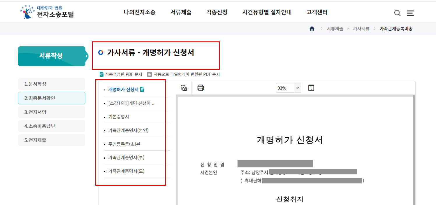Screen dimensions: 436x205
Task: Open the 서류제출 menu
Action: coord(181,12)
